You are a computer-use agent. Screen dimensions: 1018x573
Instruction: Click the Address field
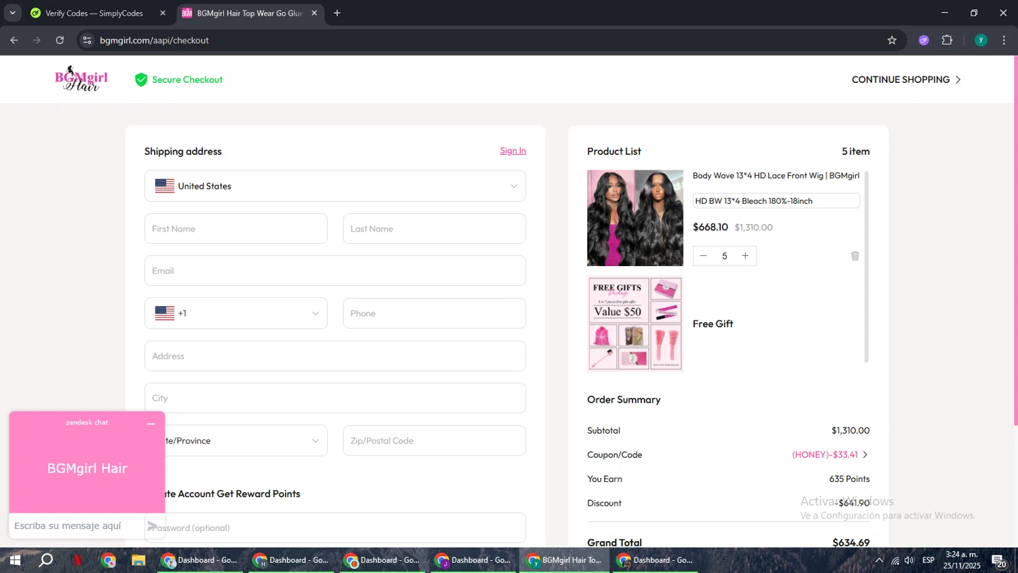coord(335,356)
